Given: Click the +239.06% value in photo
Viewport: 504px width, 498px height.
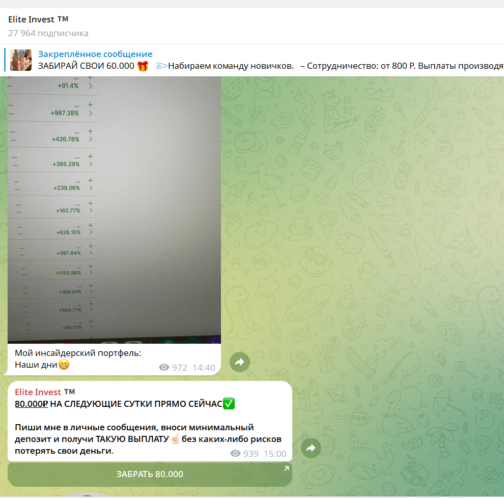Looking at the screenshot, I should click(x=67, y=188).
